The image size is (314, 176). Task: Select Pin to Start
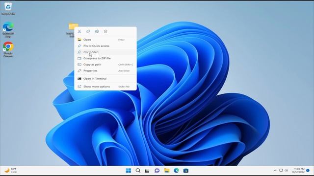click(105, 52)
